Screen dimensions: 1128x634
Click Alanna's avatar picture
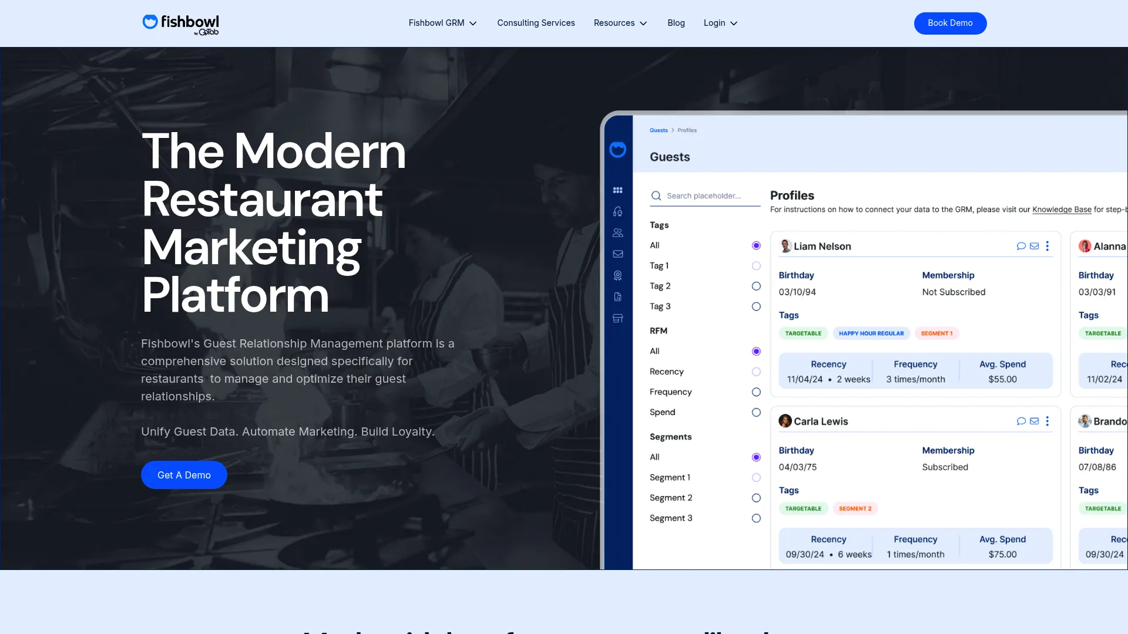[x=1085, y=246]
